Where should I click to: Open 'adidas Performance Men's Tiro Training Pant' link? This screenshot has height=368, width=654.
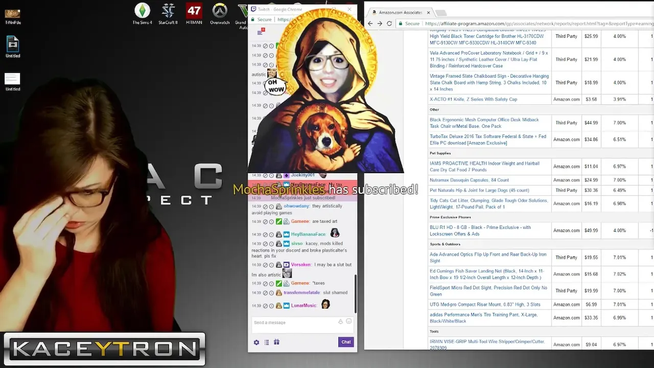(x=483, y=318)
